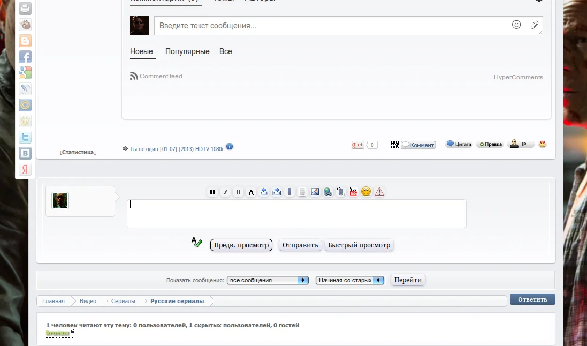This screenshot has width=587, height=346.
Task: Apply bold formatting in reply editor
Action: (212, 192)
